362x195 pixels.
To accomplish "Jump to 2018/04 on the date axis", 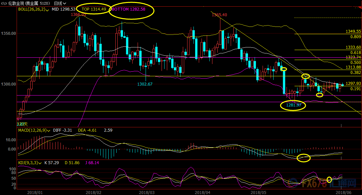I will pyautogui.click(x=202, y=192).
